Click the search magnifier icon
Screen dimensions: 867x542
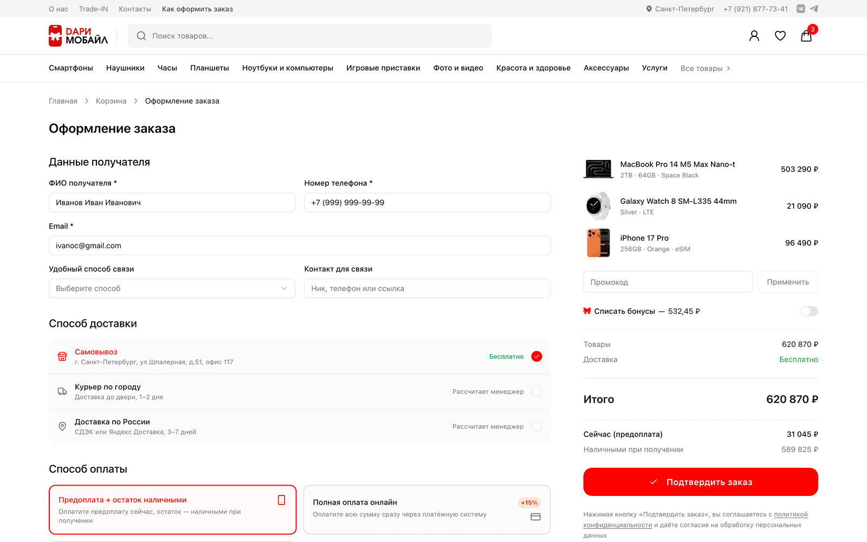(141, 36)
